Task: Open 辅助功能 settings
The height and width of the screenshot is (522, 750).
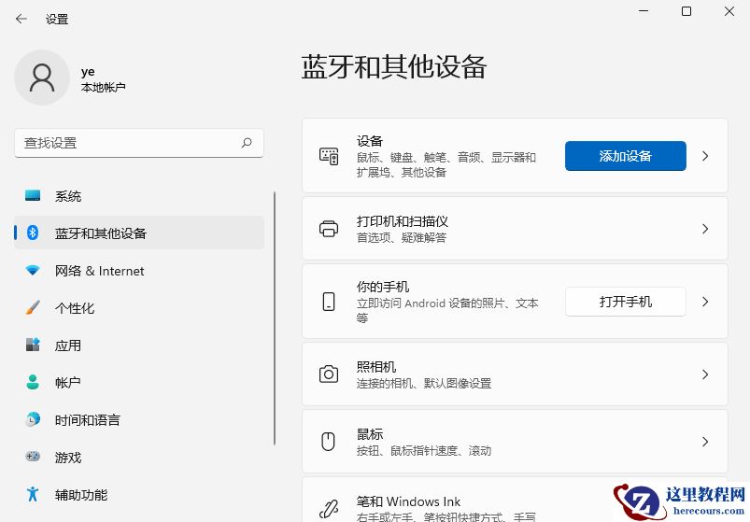Action: click(139, 494)
